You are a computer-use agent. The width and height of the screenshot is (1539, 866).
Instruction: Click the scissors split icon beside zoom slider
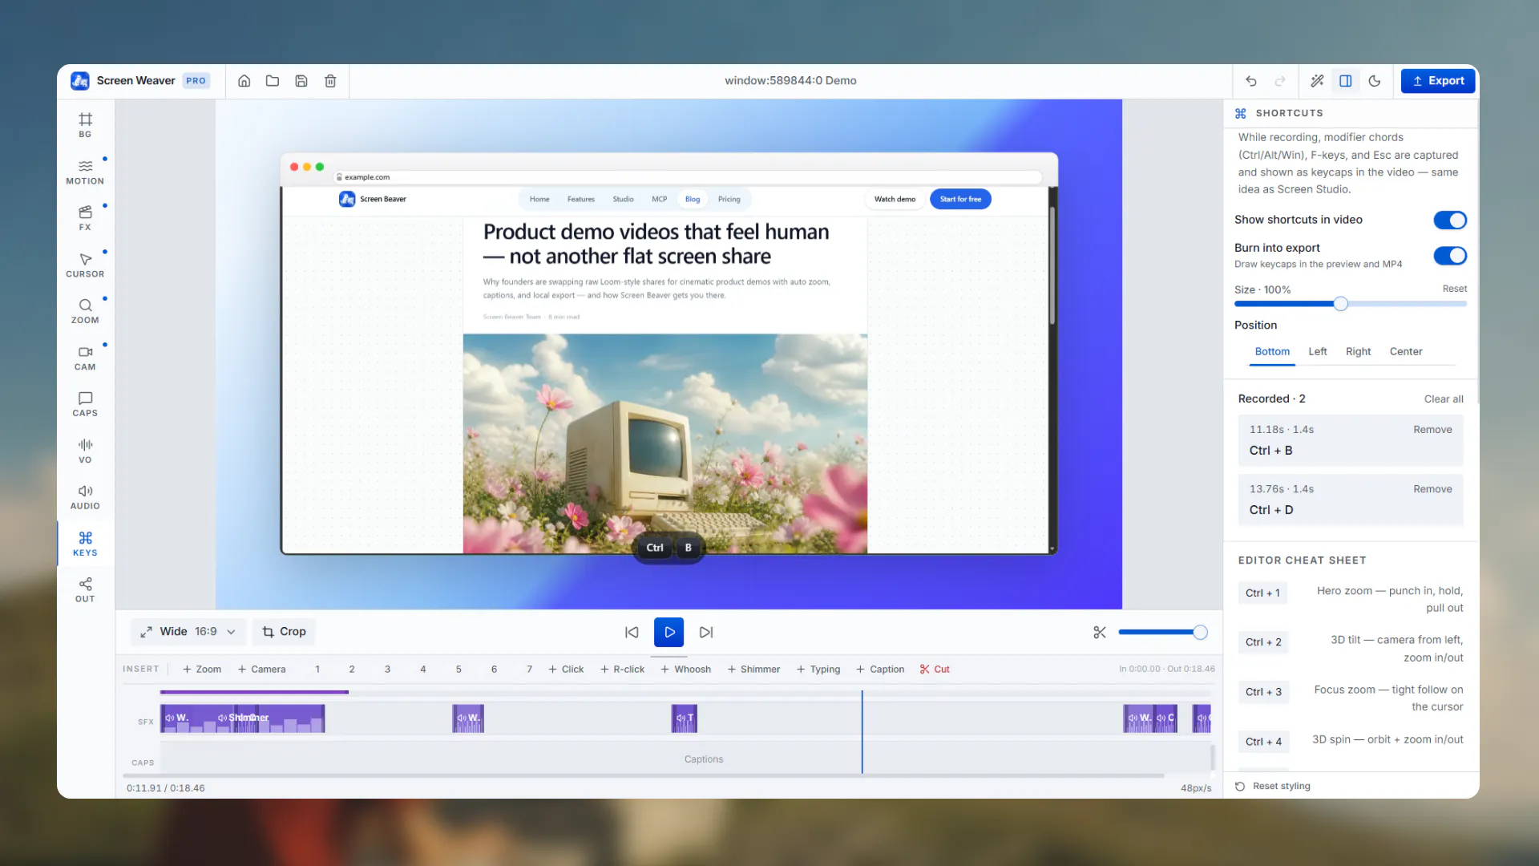[x=1100, y=633]
